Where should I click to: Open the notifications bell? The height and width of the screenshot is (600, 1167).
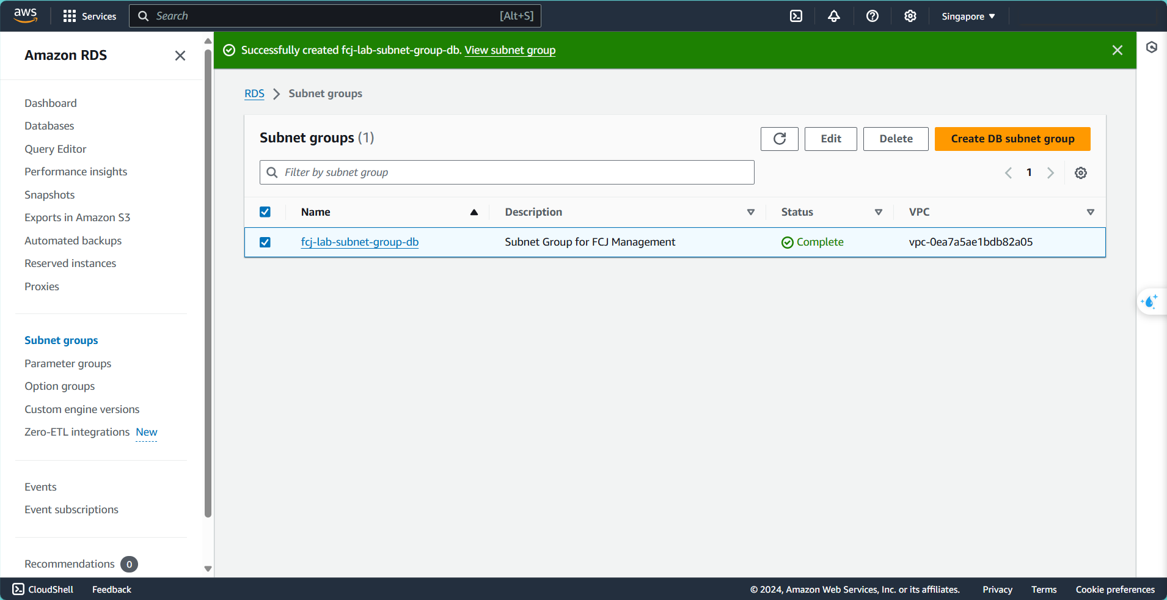(x=834, y=16)
